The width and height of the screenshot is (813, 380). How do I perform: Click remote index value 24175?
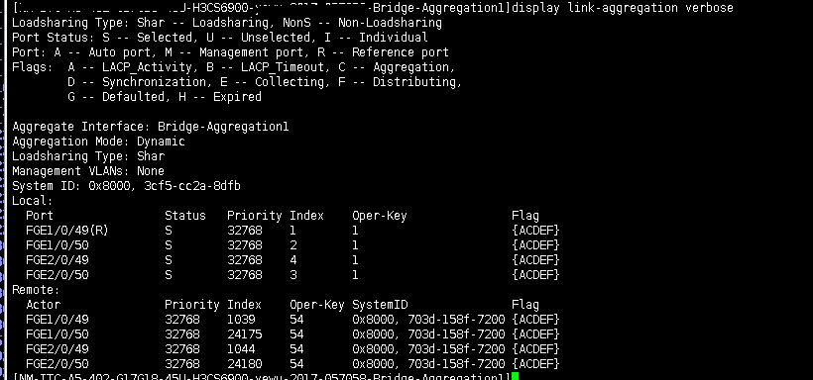[245, 334]
